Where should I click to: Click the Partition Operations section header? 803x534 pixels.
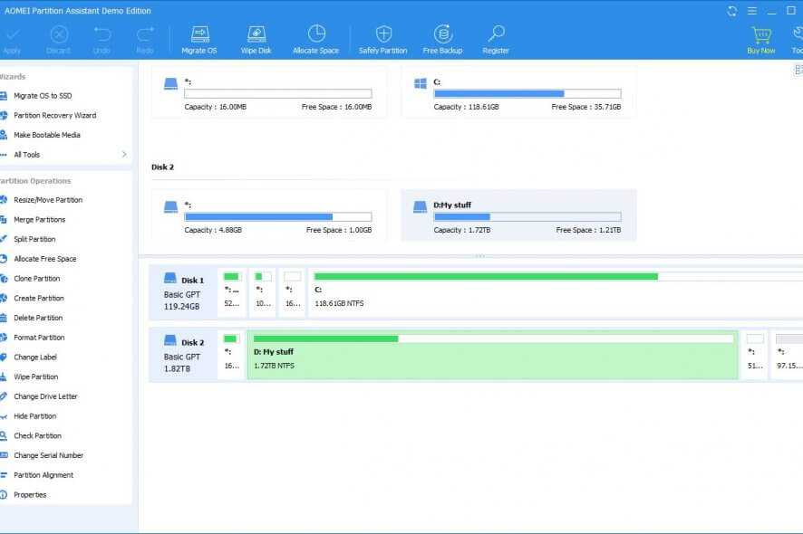tap(35, 181)
